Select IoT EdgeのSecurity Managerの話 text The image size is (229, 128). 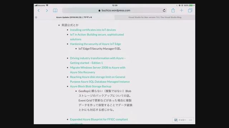coord(100,49)
